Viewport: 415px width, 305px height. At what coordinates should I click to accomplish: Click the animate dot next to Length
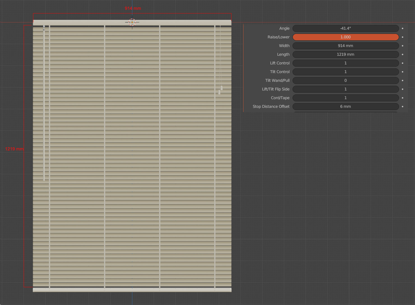click(x=403, y=54)
